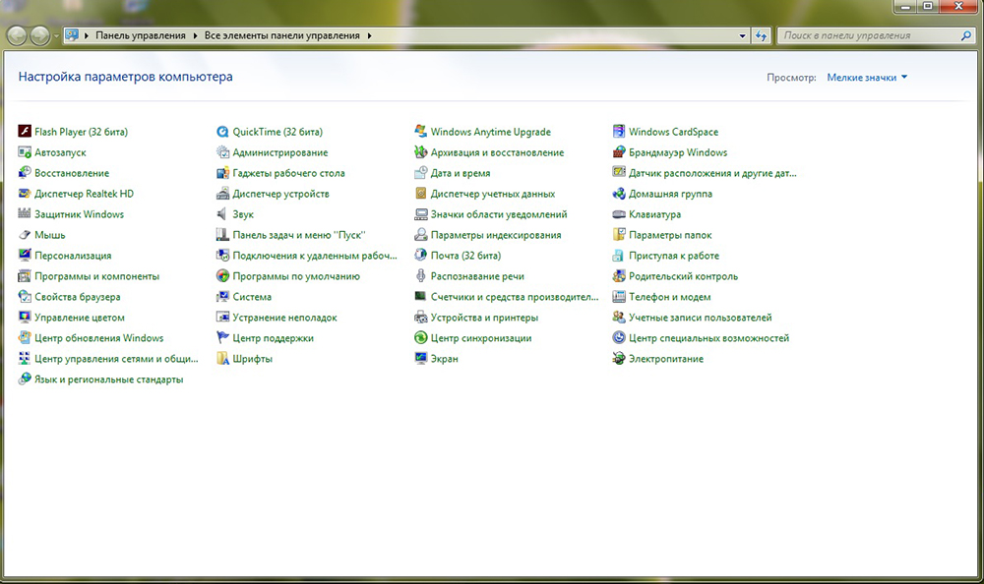Image resolution: width=984 pixels, height=584 pixels.
Task: Open the Система link
Action: (252, 297)
